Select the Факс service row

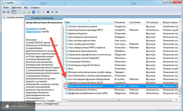[121, 69]
